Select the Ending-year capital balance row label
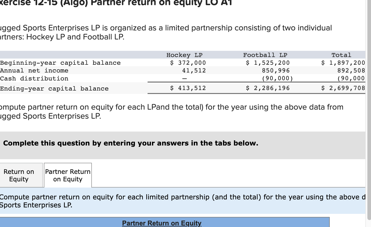Image resolution: width=371 pixels, height=227 pixels. (x=54, y=88)
